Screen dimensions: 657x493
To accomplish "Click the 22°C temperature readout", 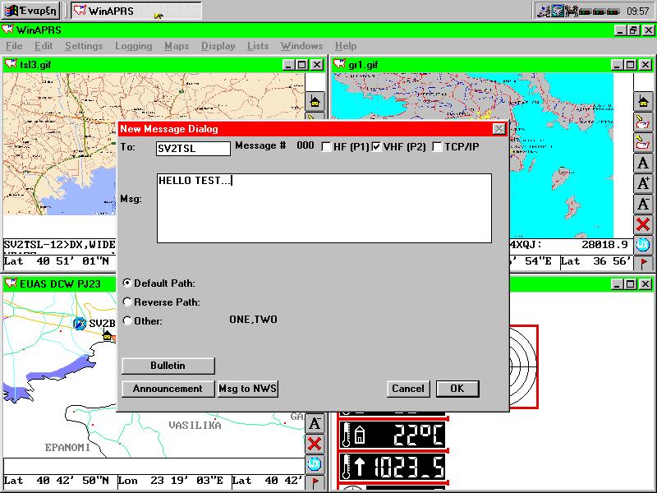I will coord(392,435).
